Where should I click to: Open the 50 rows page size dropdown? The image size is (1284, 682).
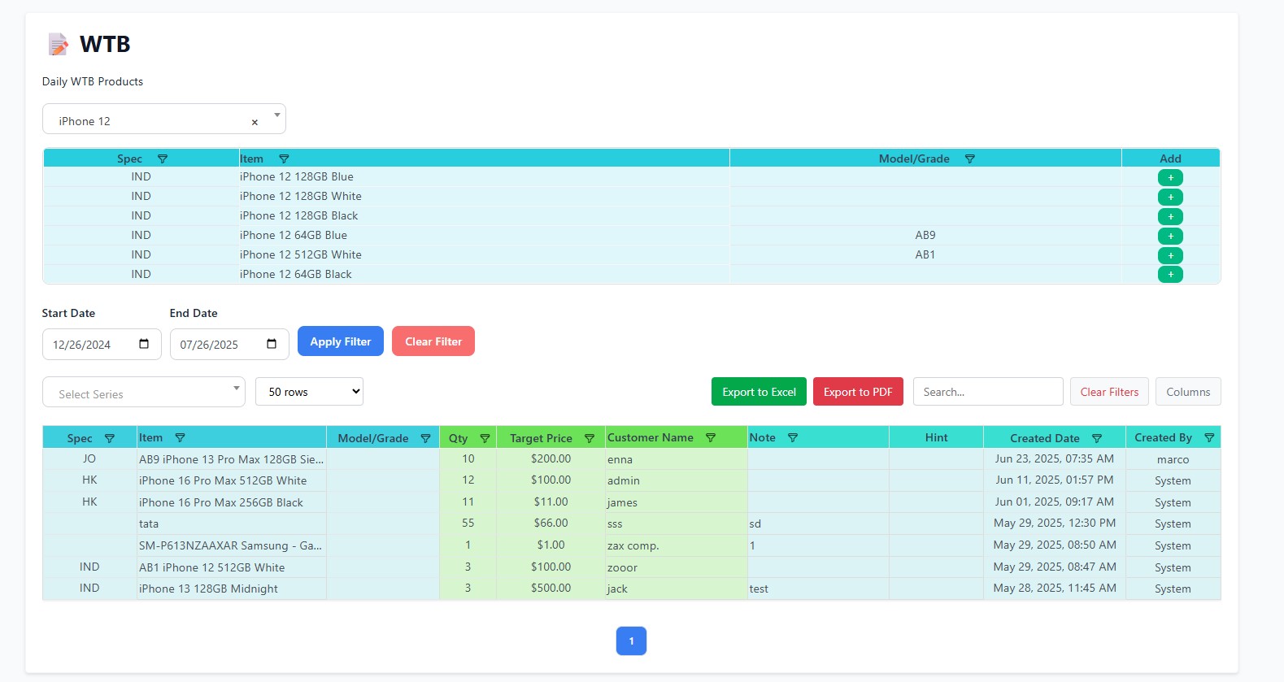click(309, 392)
